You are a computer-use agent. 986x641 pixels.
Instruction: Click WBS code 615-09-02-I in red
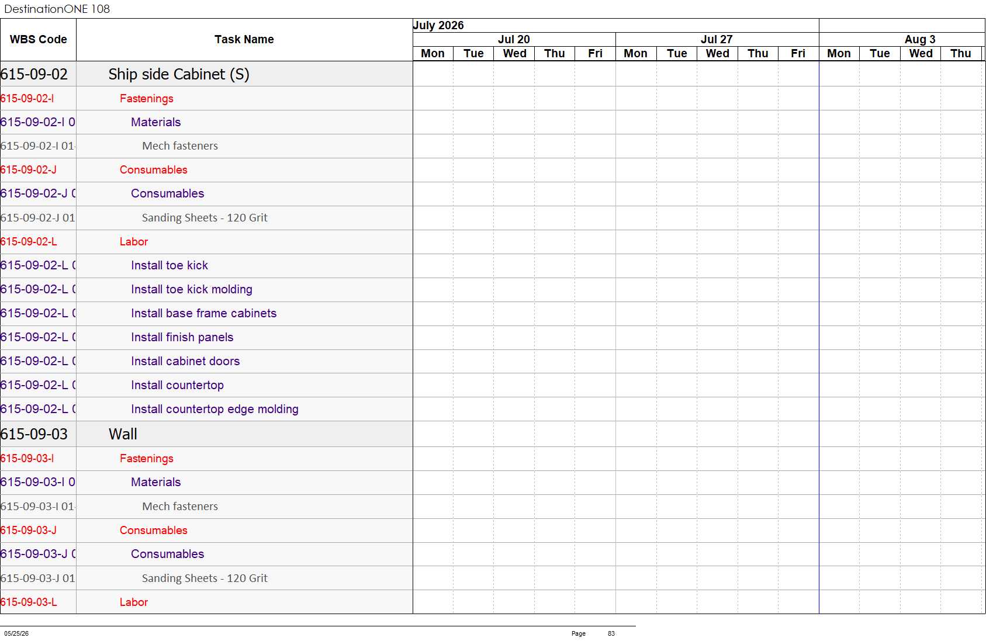(27, 98)
